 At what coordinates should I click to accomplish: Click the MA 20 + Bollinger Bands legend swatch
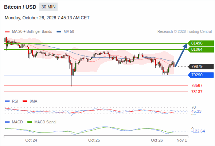(7, 32)
